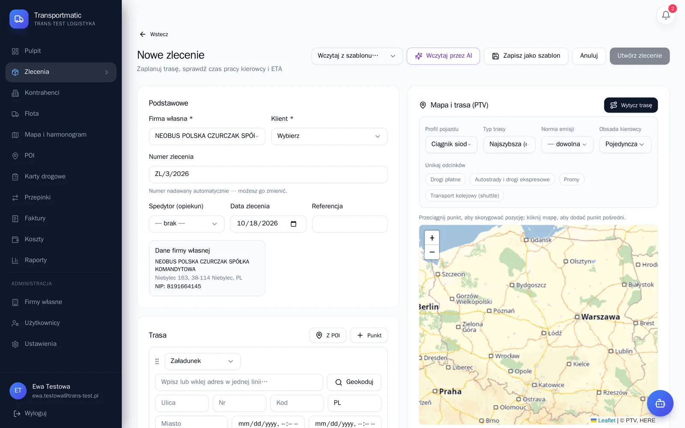The width and height of the screenshot is (685, 428).
Task: Navigate to Przepinki
Action: [61, 198]
